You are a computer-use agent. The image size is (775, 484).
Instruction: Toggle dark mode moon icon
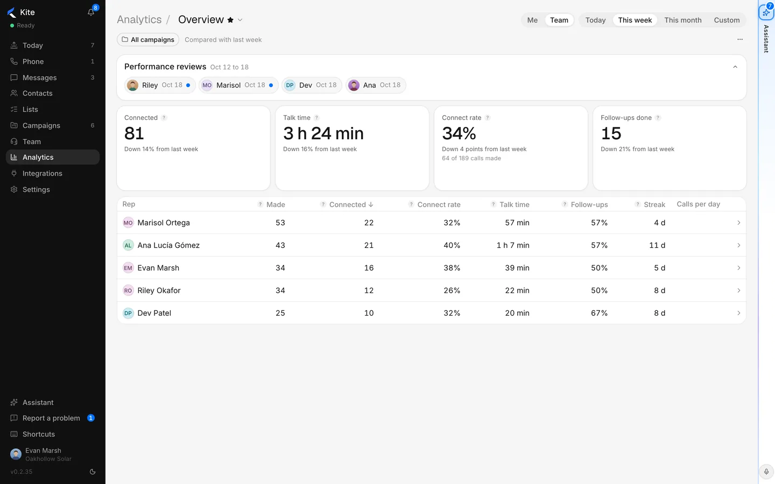click(x=93, y=472)
